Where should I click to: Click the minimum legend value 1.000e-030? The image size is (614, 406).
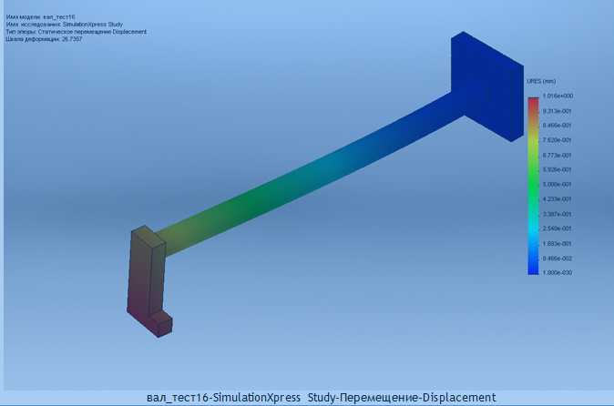pyautogui.click(x=557, y=272)
